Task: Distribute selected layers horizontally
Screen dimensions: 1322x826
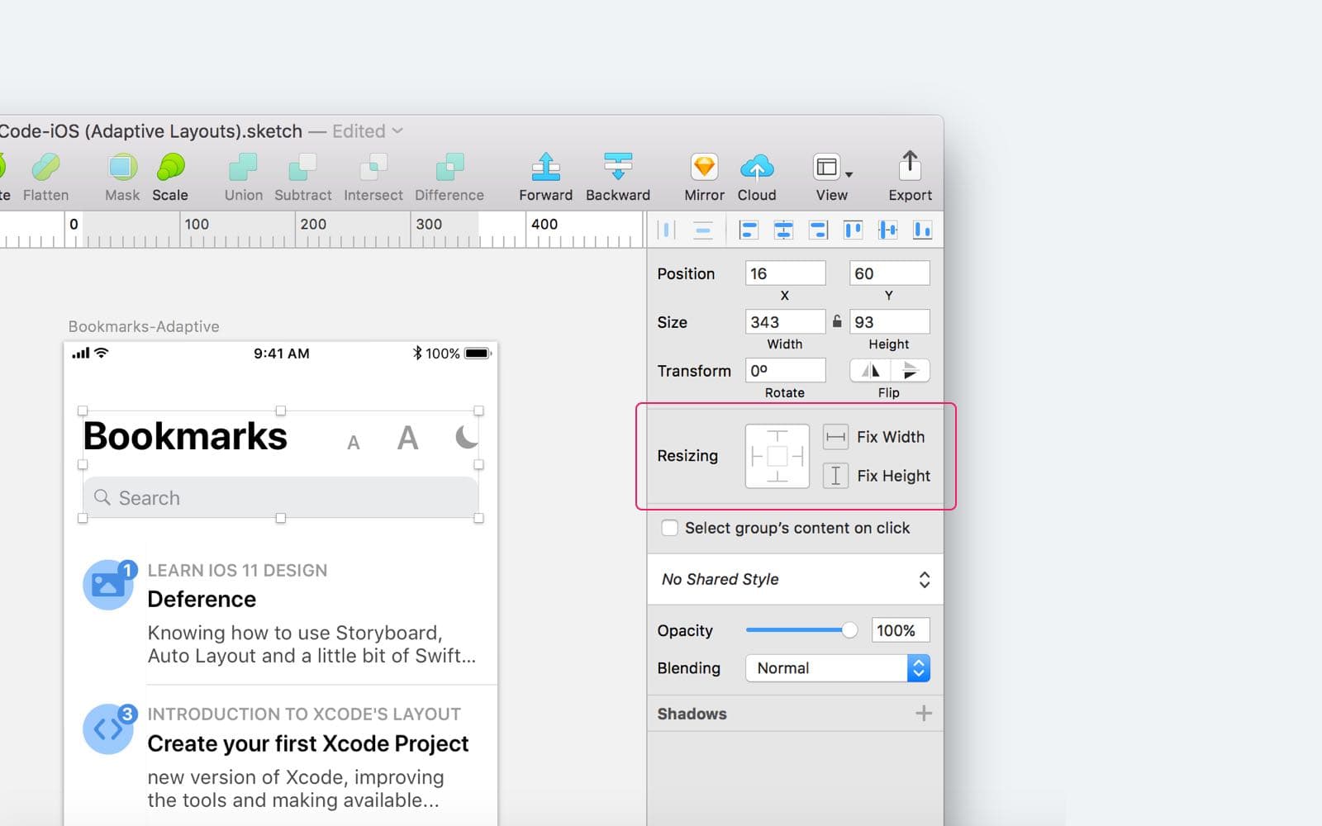Action: tap(666, 230)
